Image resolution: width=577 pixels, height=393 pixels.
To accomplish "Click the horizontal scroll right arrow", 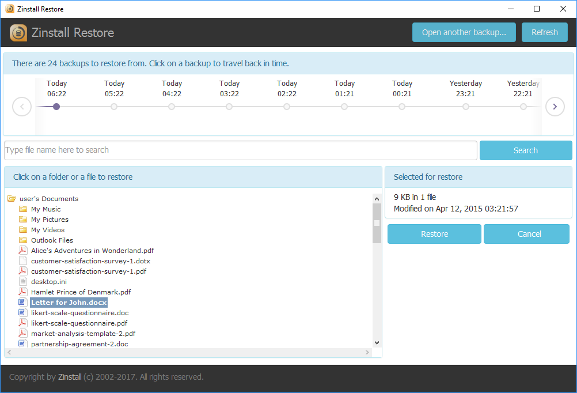I will click(x=367, y=353).
